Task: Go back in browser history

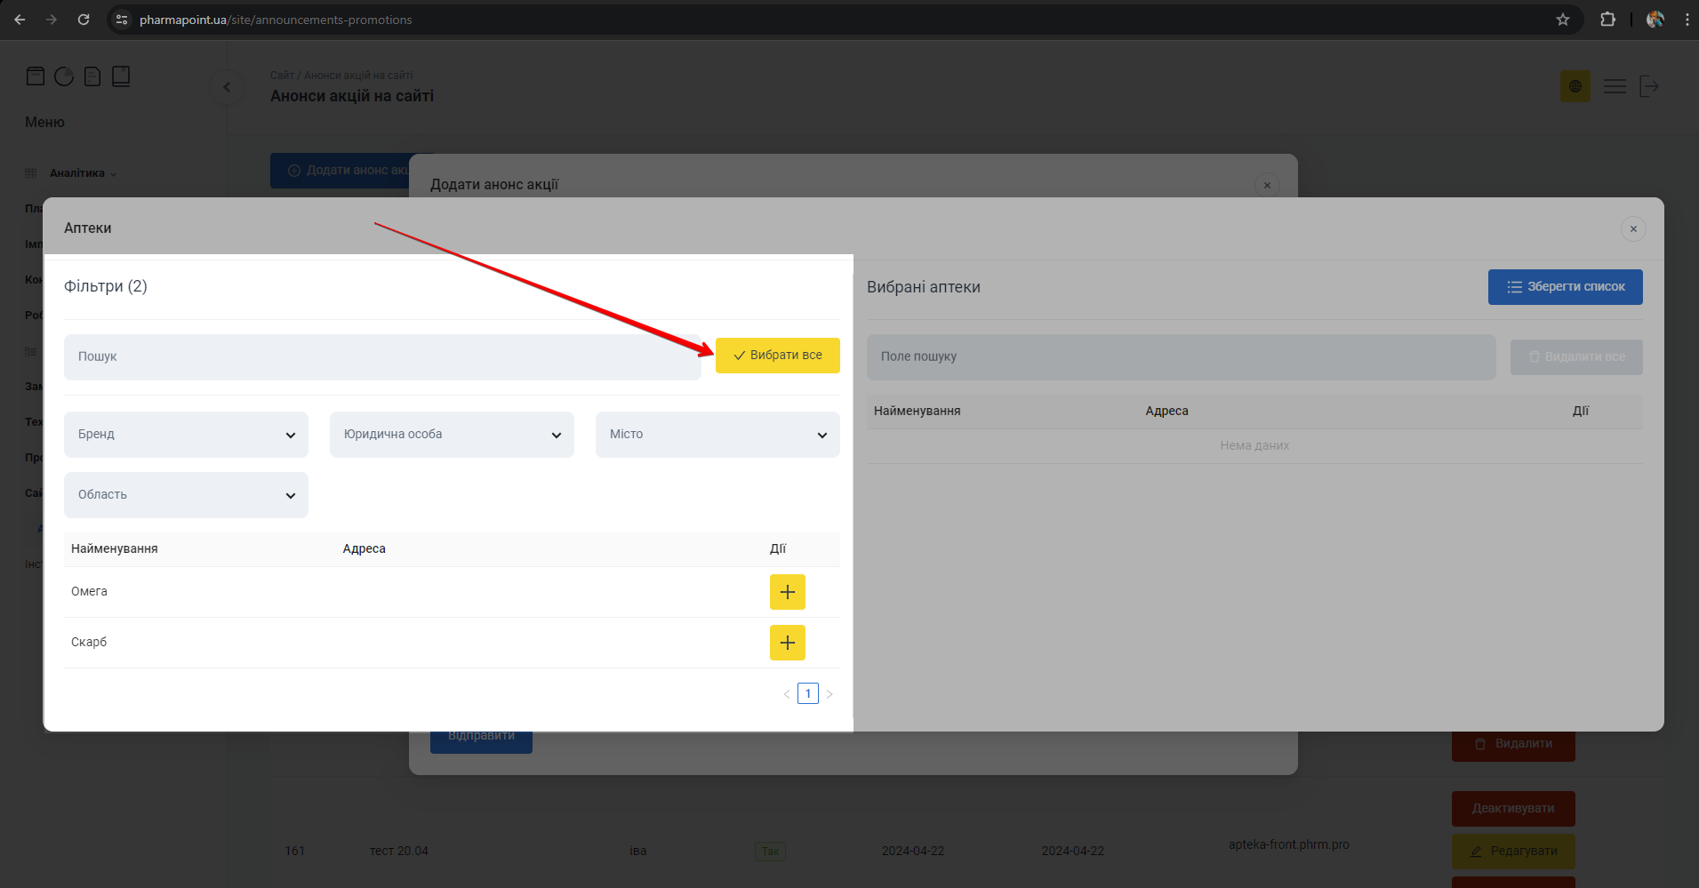Action: coord(20,20)
